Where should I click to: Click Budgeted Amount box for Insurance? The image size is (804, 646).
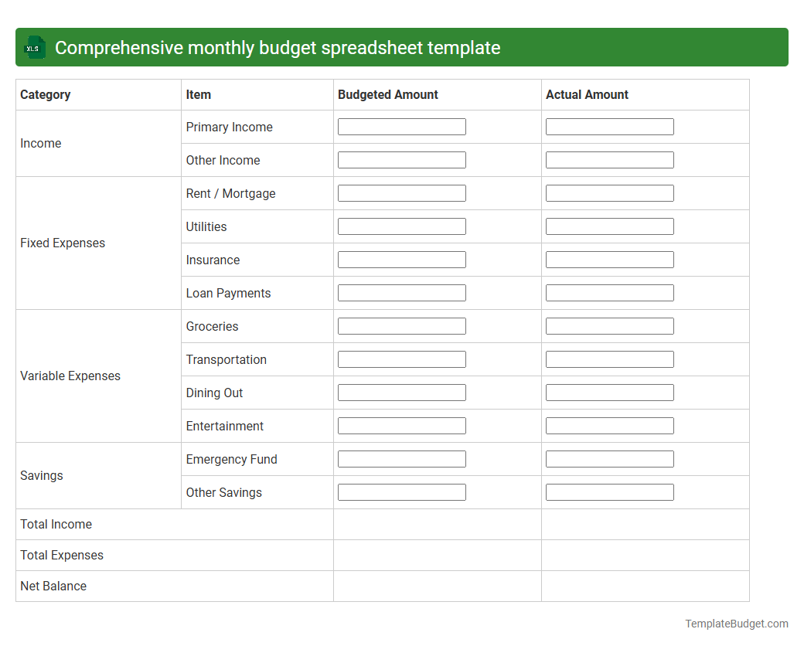(x=401, y=259)
